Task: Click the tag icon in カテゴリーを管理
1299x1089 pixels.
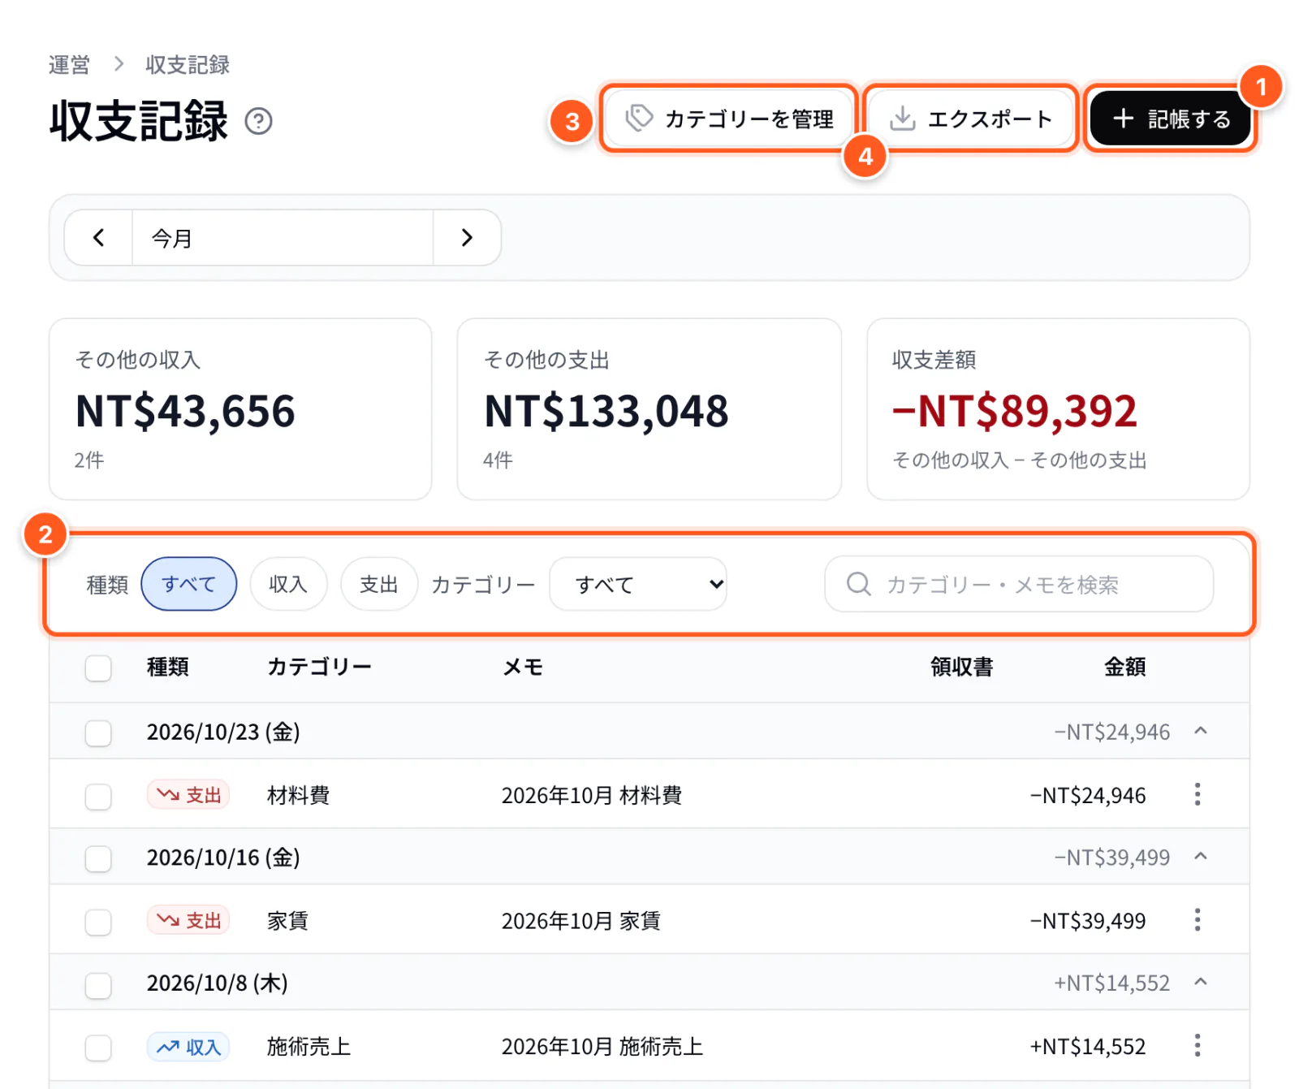Action: [639, 118]
